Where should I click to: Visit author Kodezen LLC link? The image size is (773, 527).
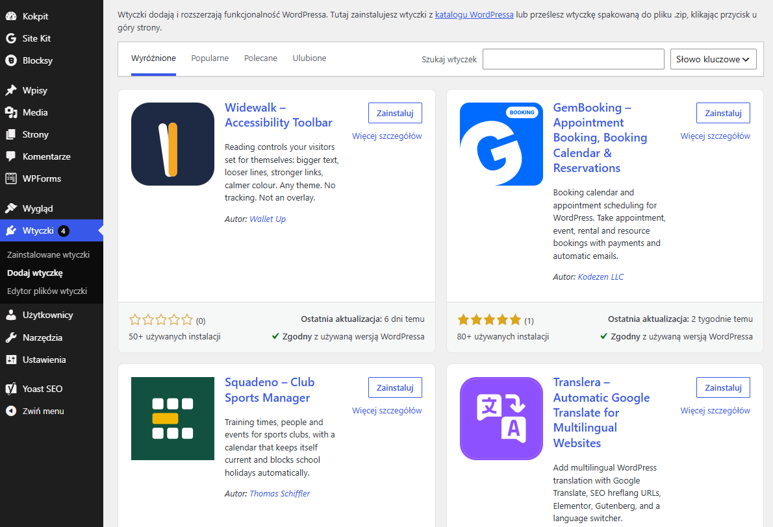(x=600, y=276)
